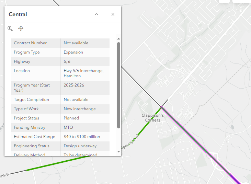The height and width of the screenshot is (184, 251).
Task: Close the Central popup panel
Action: 113,14
